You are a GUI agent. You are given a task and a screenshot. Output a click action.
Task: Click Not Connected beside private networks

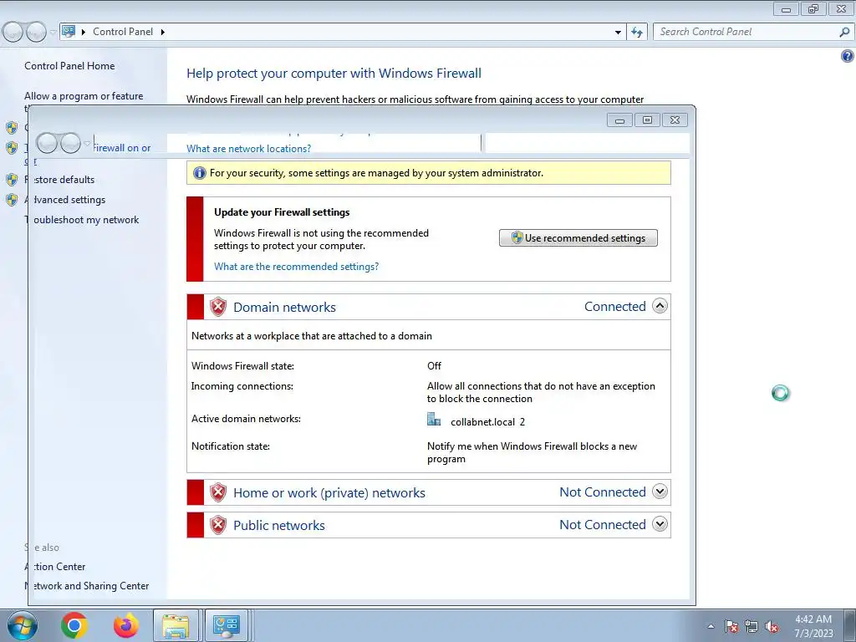pos(603,492)
